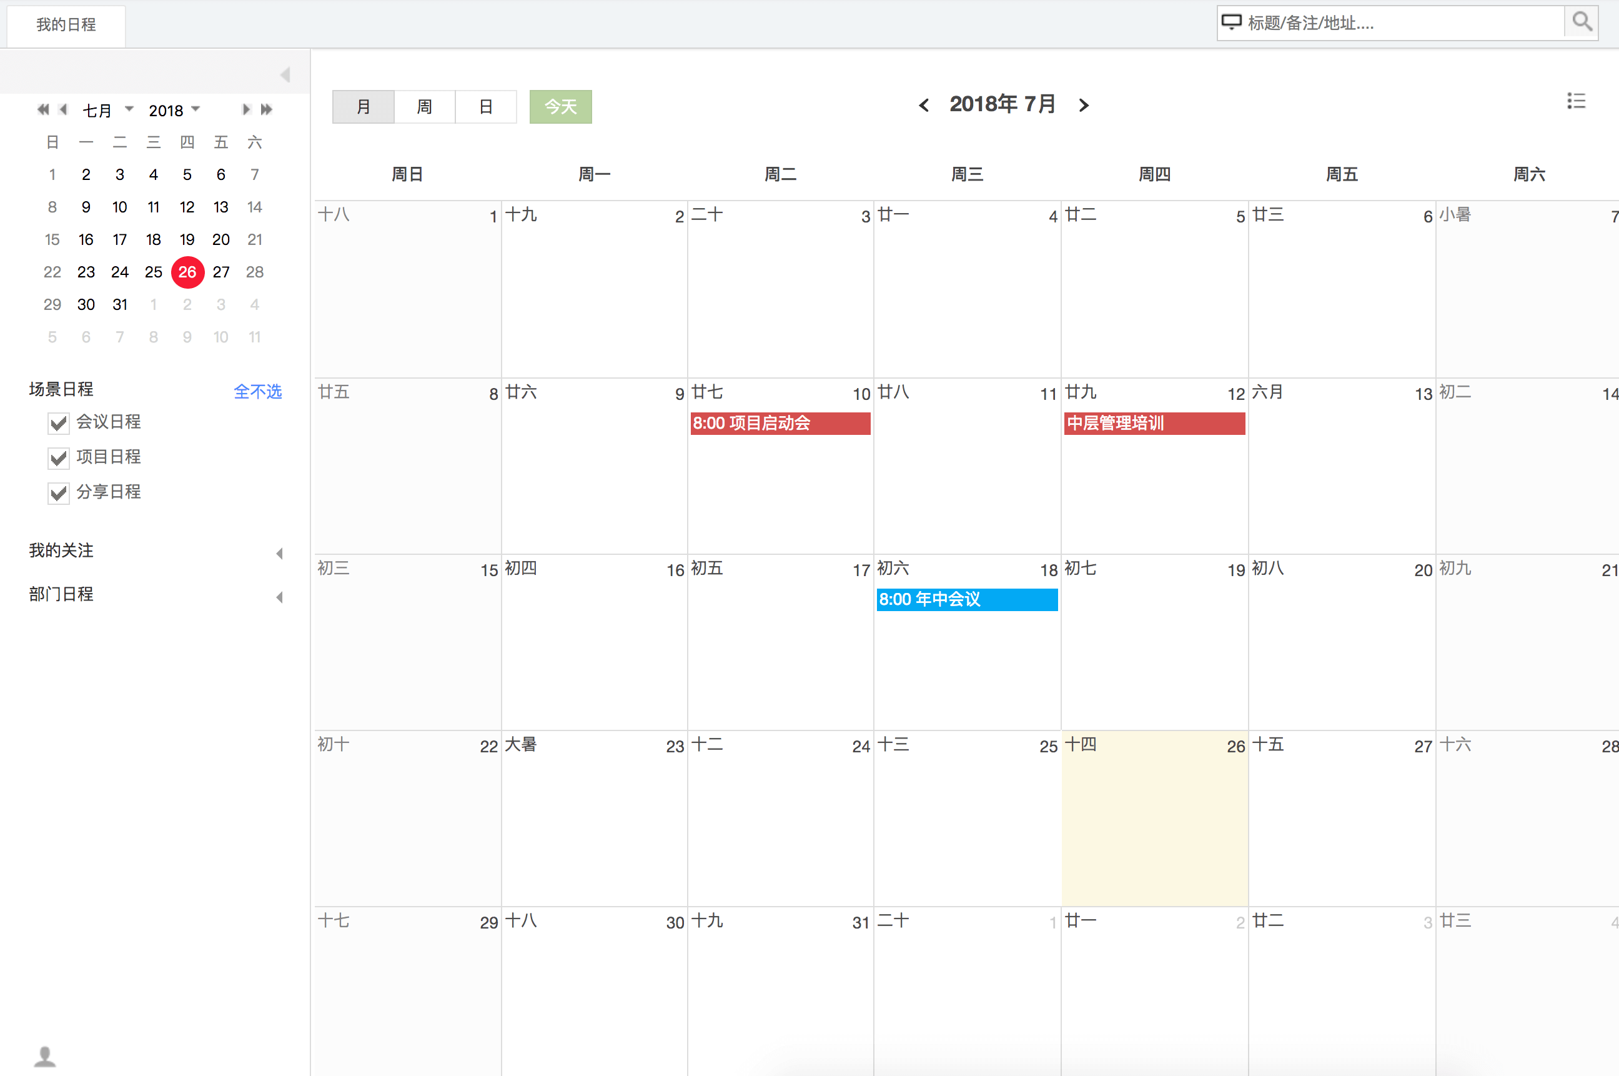This screenshot has height=1076, width=1619.
Task: Toggle the 项目日程 checkbox
Action: (59, 458)
